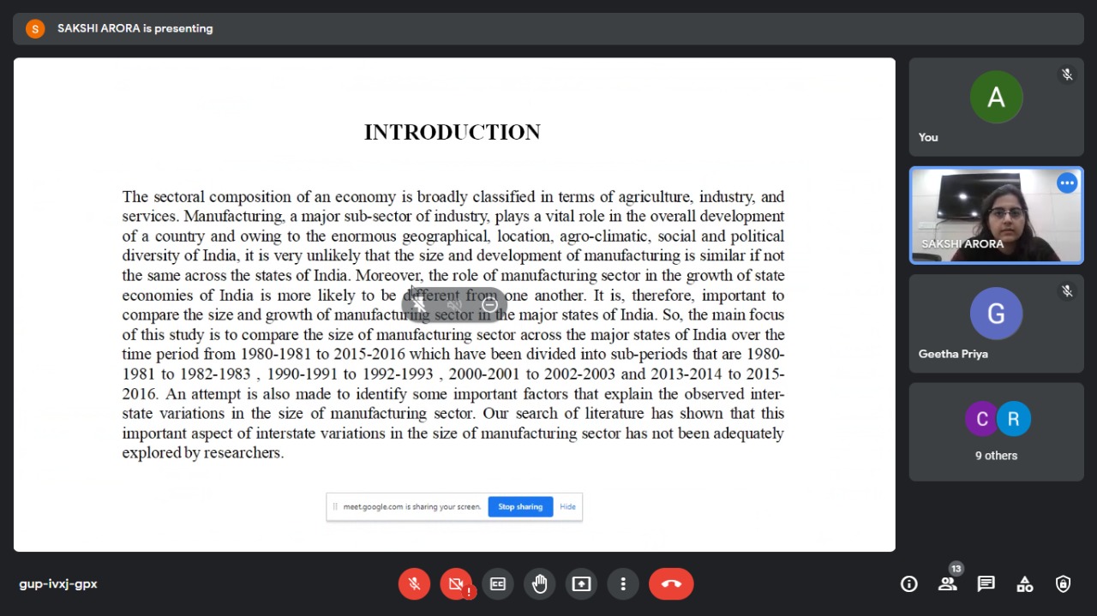Screen dimensions: 1097x616
Task: Click the present screen button
Action: [x=582, y=583]
